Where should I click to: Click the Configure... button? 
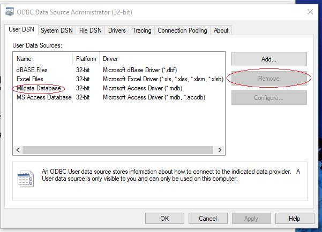(x=269, y=97)
